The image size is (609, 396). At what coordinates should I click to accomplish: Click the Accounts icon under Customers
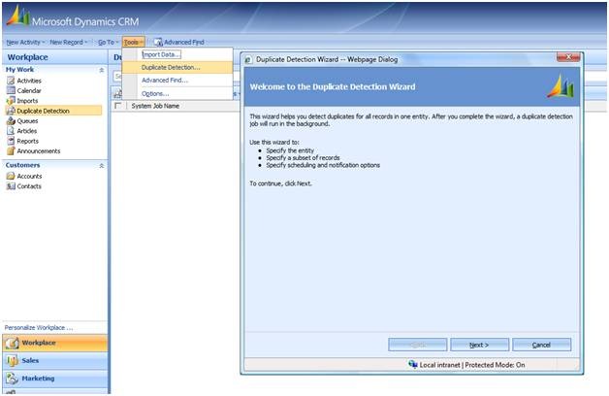click(x=11, y=176)
